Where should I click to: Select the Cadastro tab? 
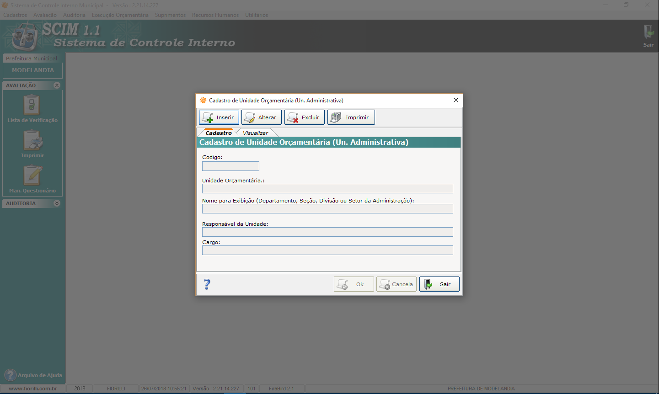(219, 133)
